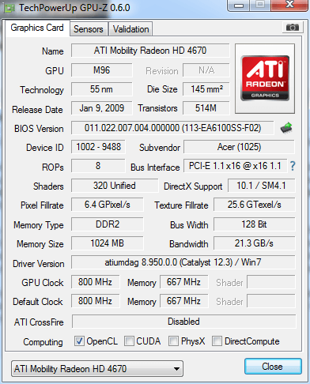Click the Bus Interface field PCI-E 1.1

(x=235, y=166)
